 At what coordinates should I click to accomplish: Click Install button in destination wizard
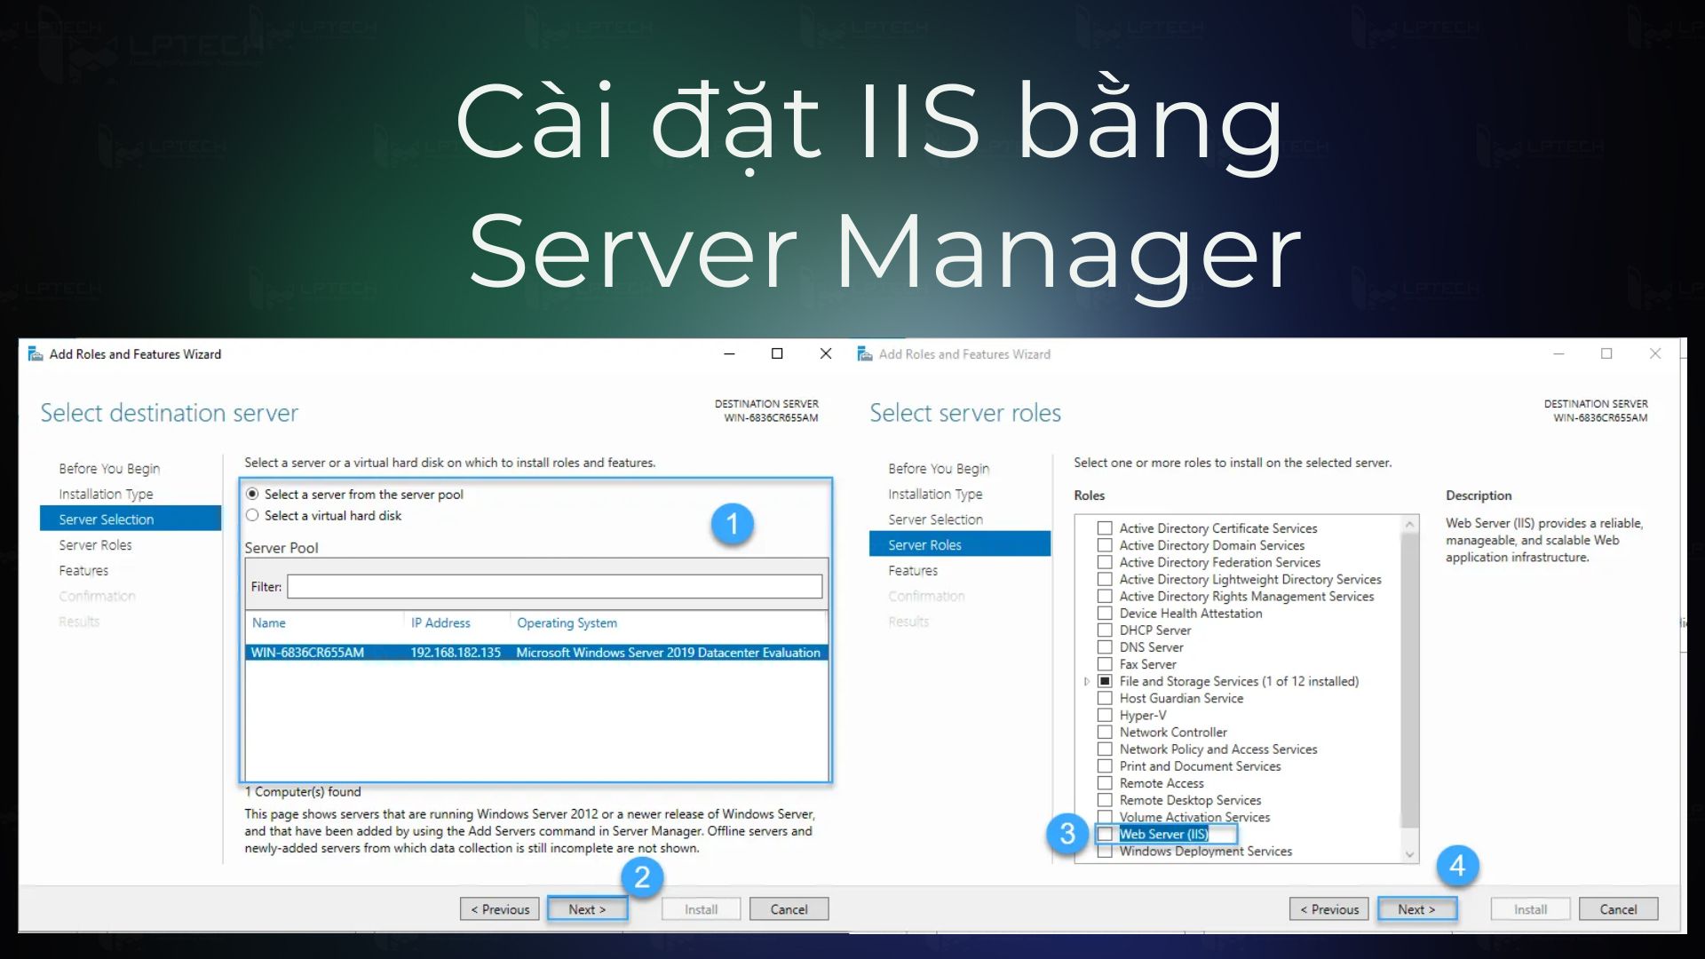coord(701,909)
